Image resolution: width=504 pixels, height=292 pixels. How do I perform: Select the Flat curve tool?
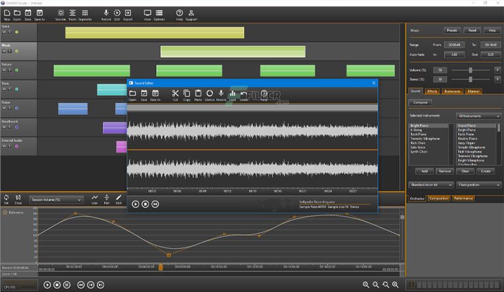pos(107,199)
